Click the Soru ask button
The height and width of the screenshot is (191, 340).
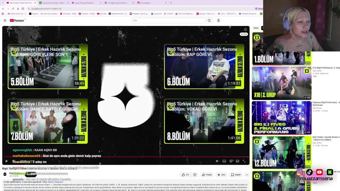[221, 175]
